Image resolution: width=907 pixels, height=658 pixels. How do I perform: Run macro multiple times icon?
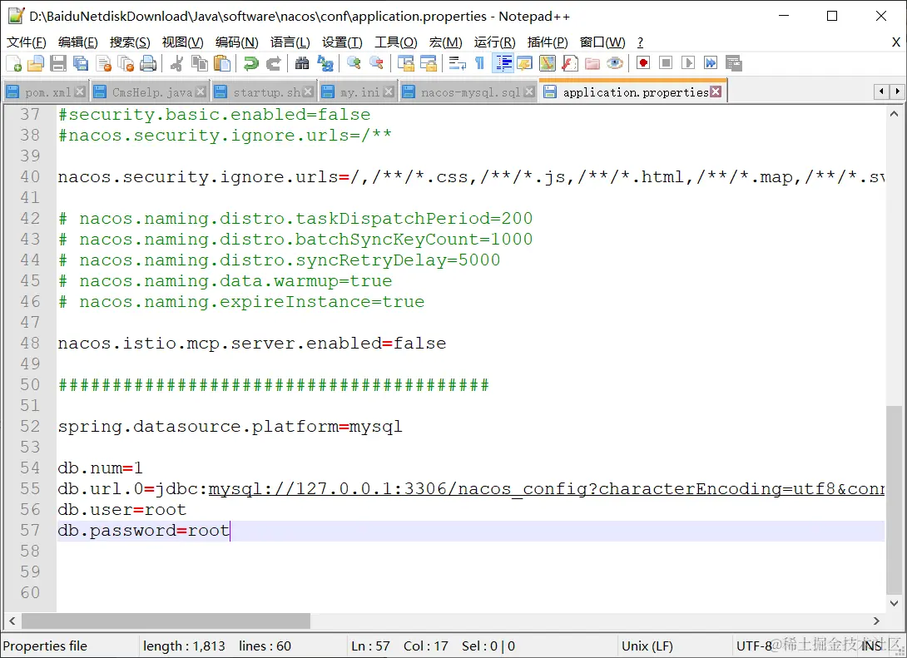[711, 63]
